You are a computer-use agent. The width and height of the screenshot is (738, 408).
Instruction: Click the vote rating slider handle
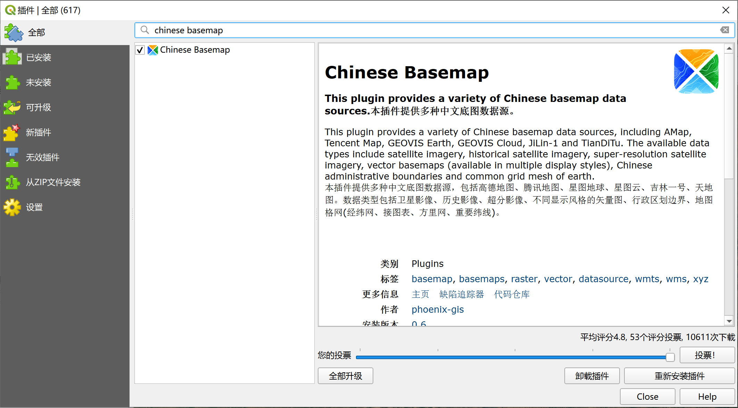point(670,357)
